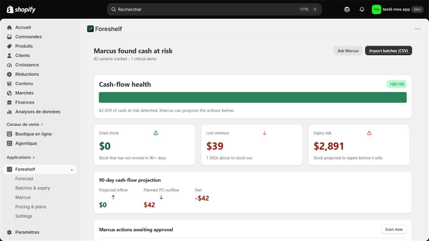
Task: Click the Net -$42 value
Action: [202, 198]
